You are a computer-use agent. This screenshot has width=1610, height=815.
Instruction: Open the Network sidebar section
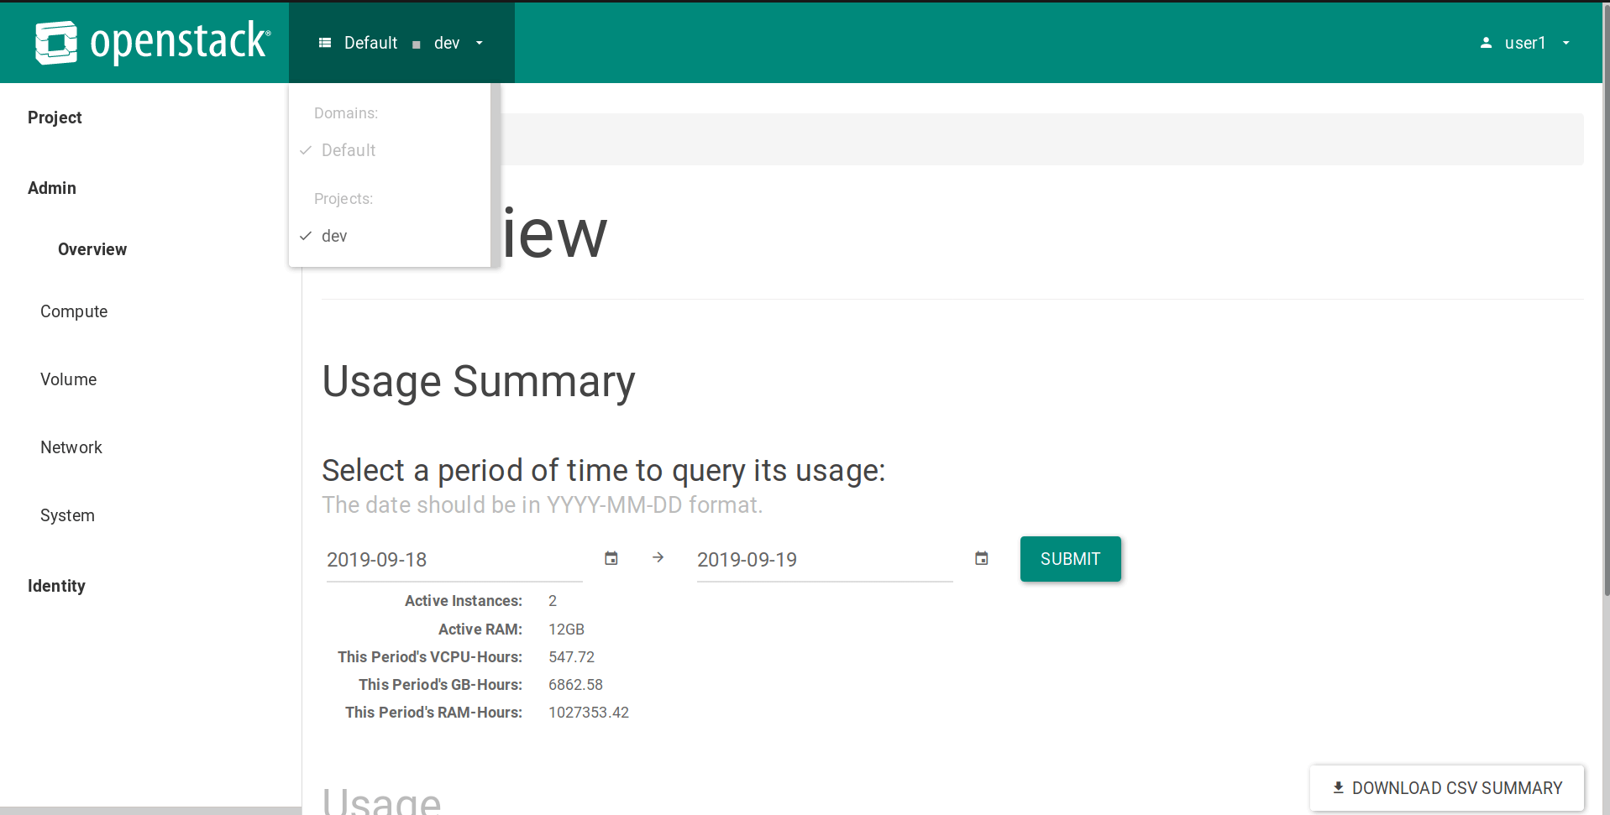pos(71,447)
